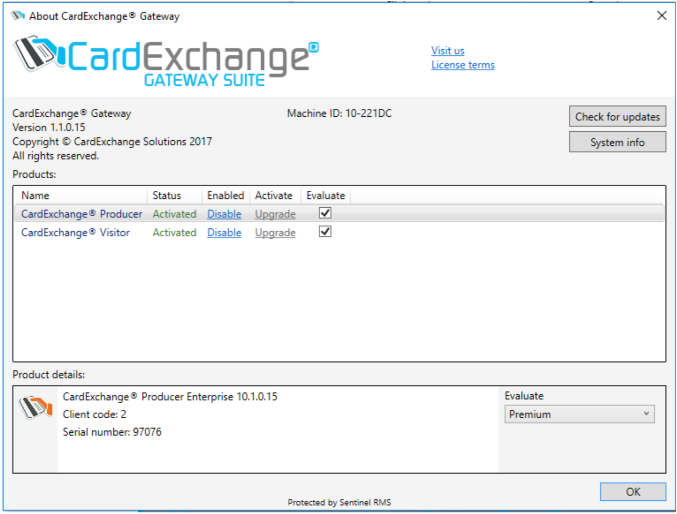
Task: Click the title bar application icon
Action: pyautogui.click(x=18, y=16)
